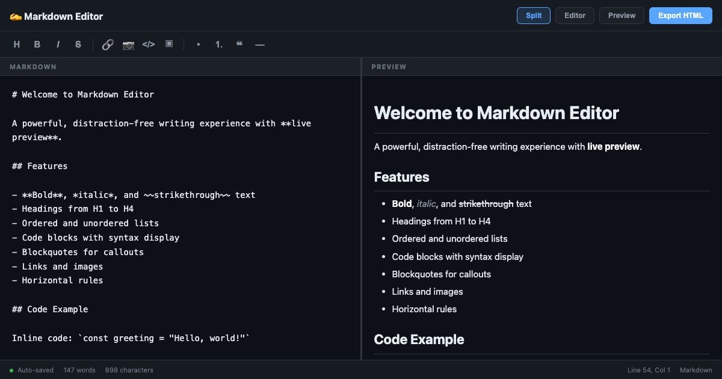Click the split divider between the panes
Viewport: 722px width, 379px height.
361,209
